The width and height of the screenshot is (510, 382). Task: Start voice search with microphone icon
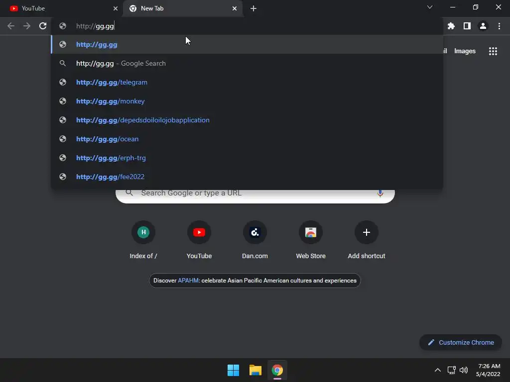click(380, 193)
